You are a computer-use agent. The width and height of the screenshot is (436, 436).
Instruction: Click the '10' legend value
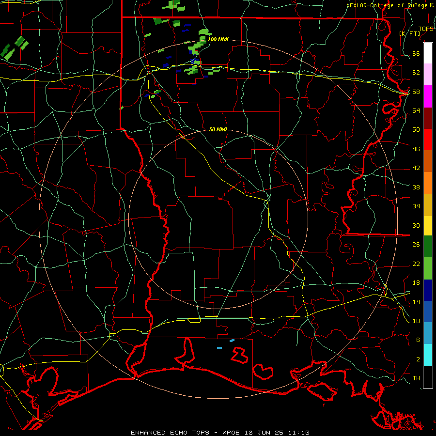point(416,321)
